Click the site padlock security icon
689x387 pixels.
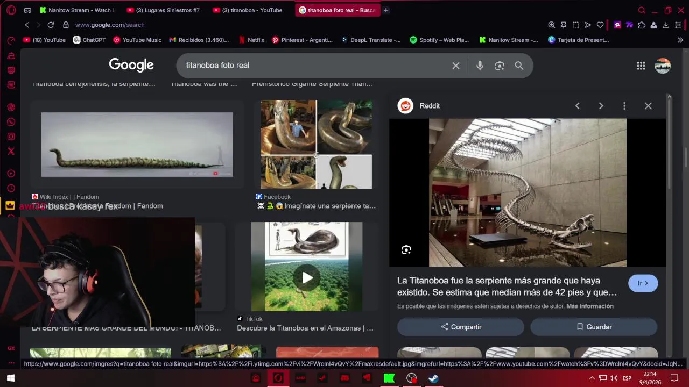(66, 25)
